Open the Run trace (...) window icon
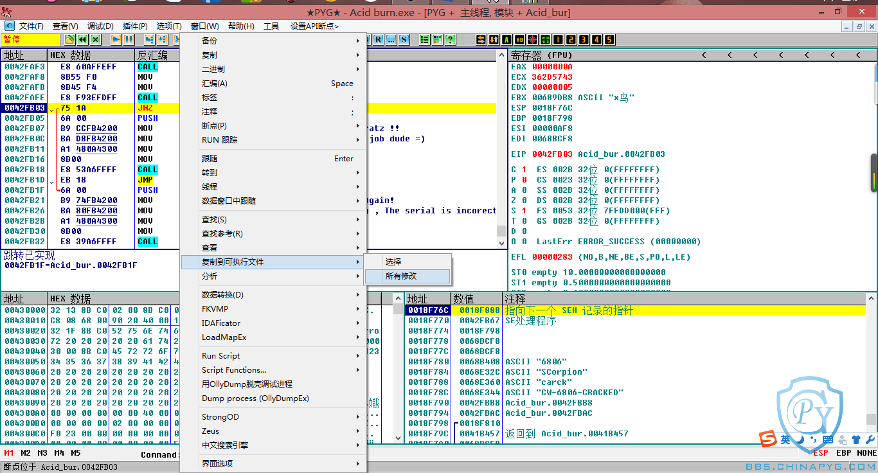Screen dimensions: 878x473 tap(391, 39)
